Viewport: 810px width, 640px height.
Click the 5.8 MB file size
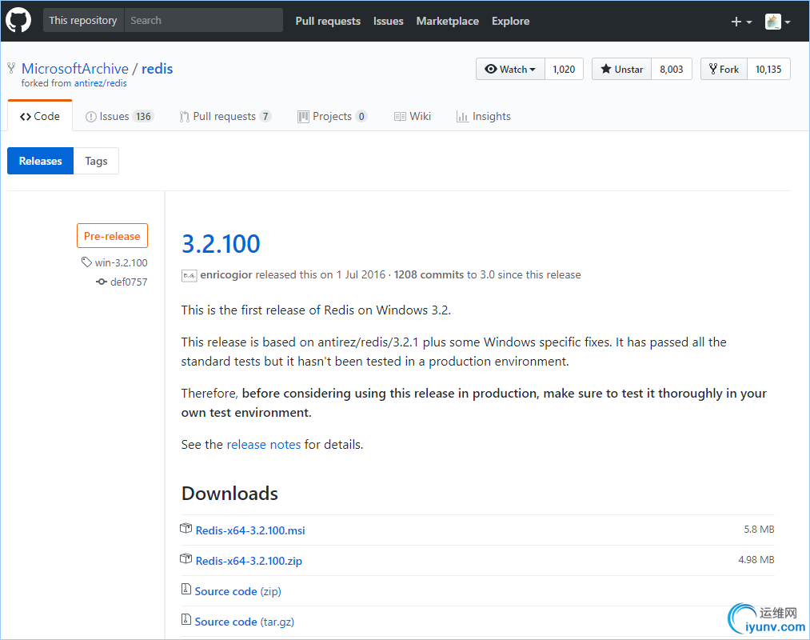coord(759,530)
